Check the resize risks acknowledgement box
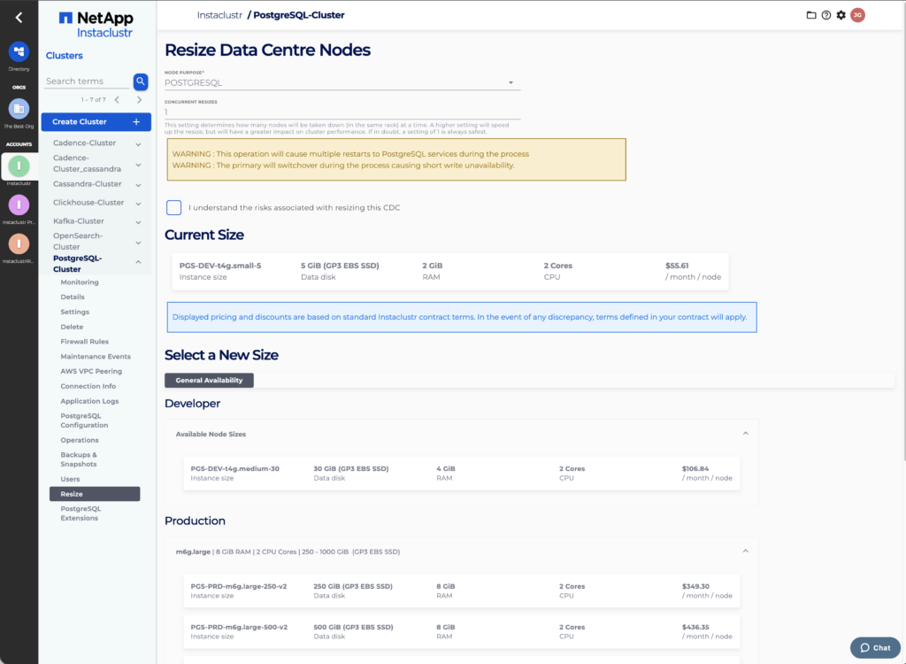 [174, 207]
